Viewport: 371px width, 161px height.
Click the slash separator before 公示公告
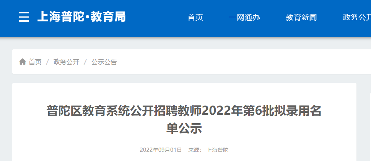point(85,62)
